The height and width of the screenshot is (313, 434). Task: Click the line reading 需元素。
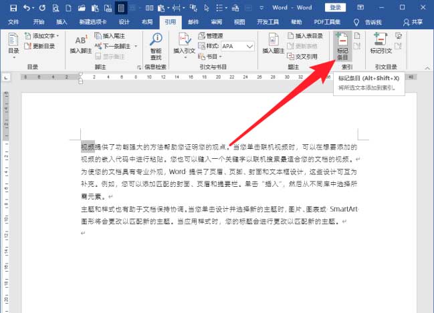[93, 197]
